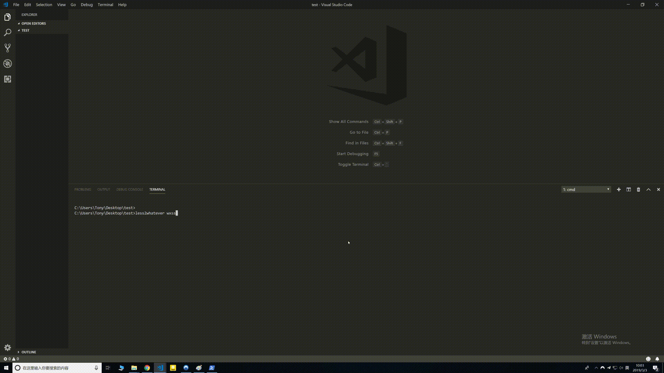Click the Manage gear icon
Image resolution: width=664 pixels, height=373 pixels.
pyautogui.click(x=8, y=347)
